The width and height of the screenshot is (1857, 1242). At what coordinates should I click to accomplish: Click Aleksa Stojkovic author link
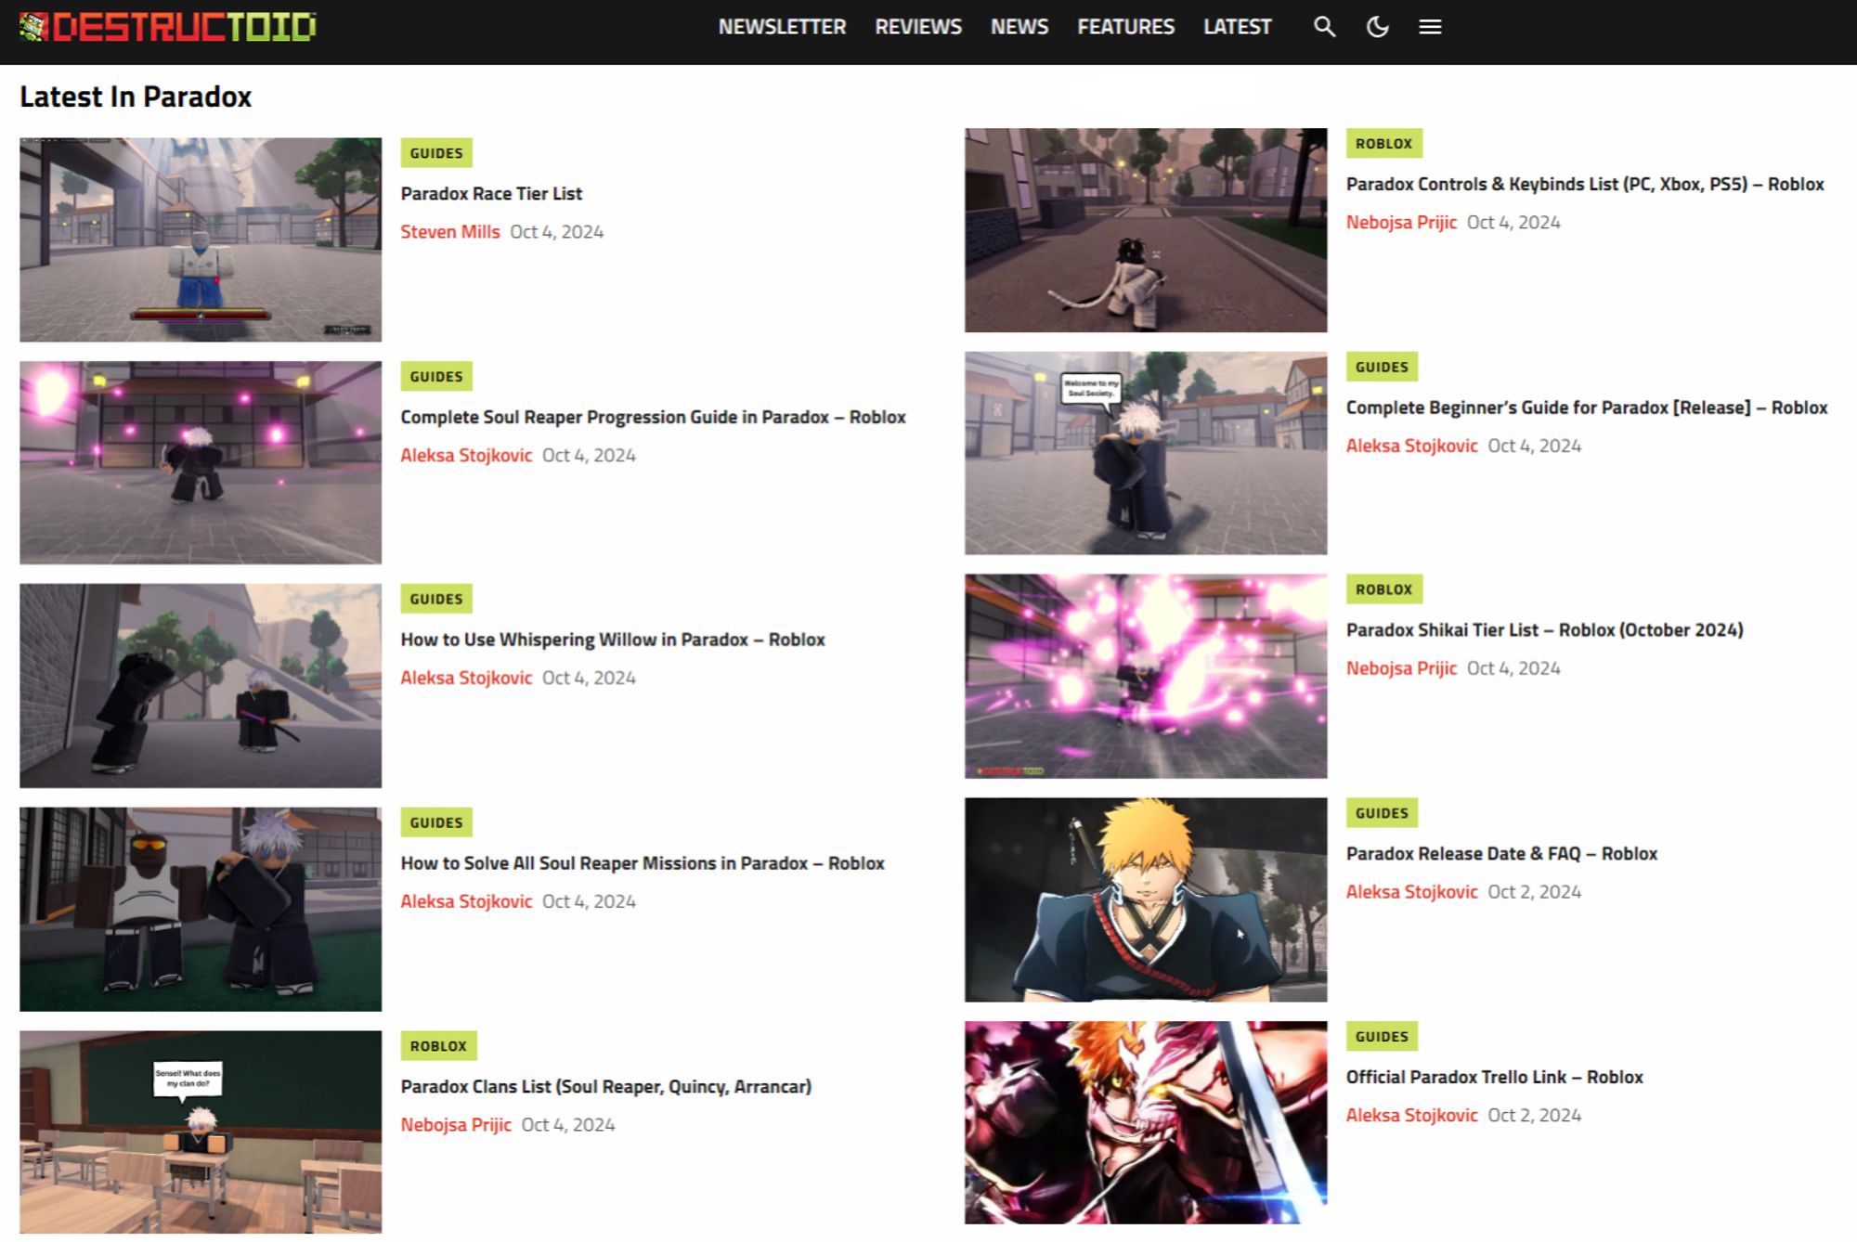pos(467,455)
